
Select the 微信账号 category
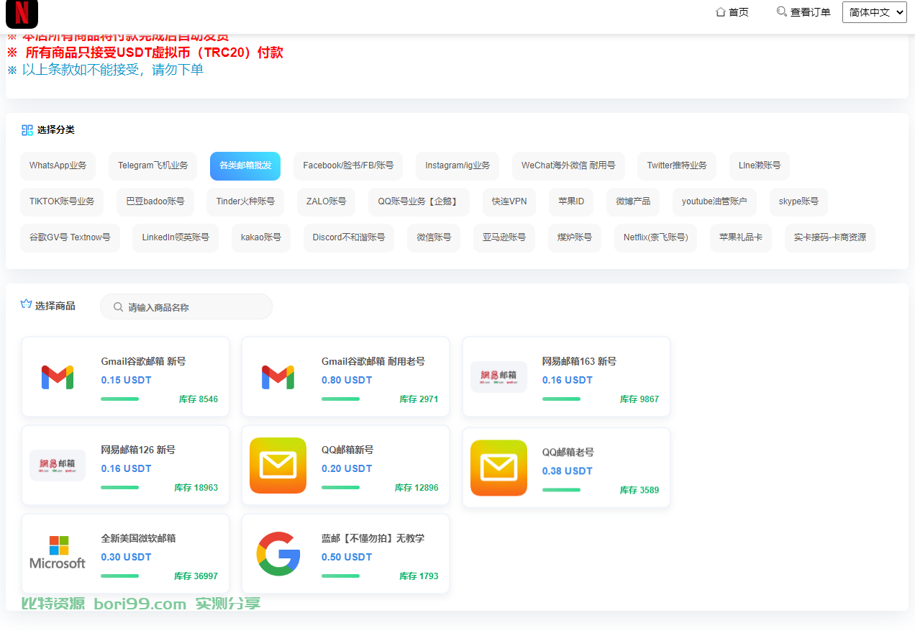434,237
